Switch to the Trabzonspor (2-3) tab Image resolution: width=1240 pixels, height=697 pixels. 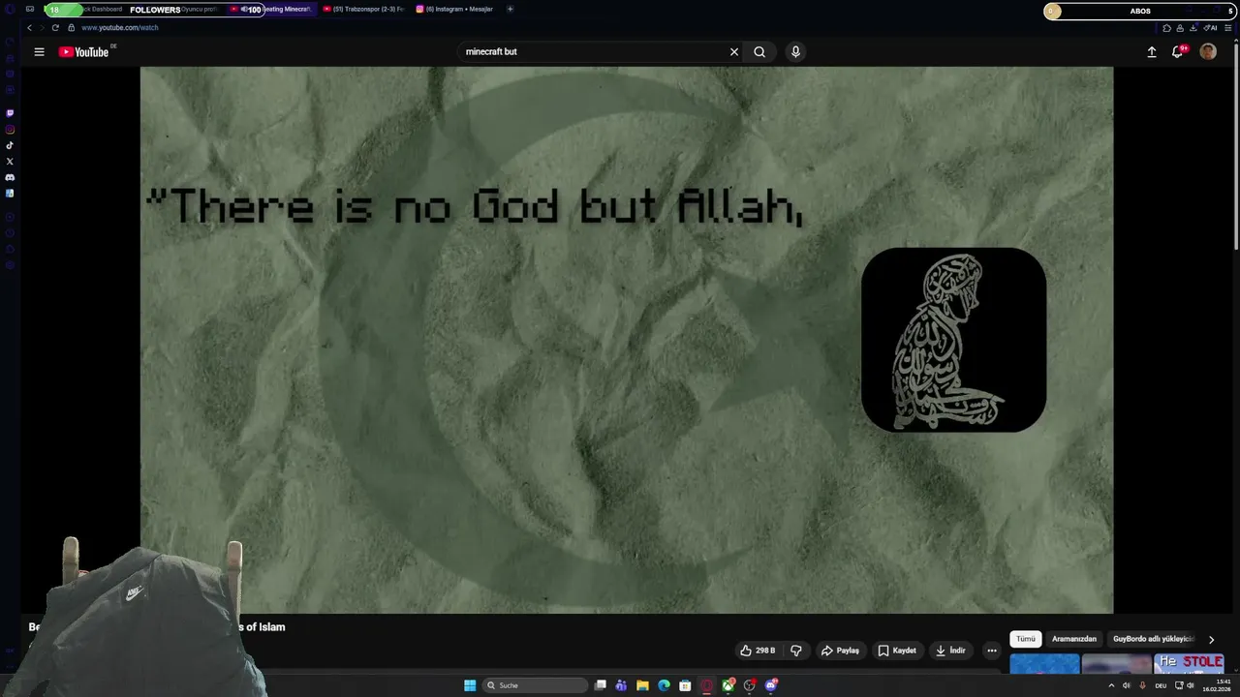click(x=364, y=9)
